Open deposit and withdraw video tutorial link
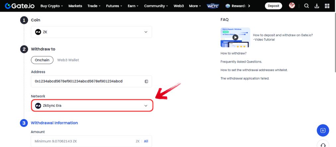Image resolution: width=336 pixels, height=147 pixels. pyautogui.click(x=283, y=37)
